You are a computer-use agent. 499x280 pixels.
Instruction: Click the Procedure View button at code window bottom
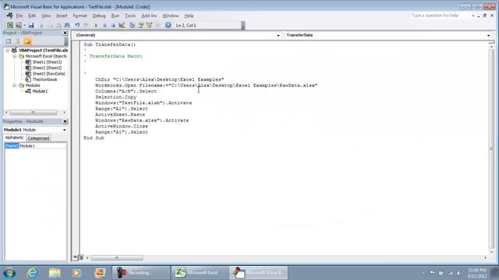pyautogui.click(x=75, y=257)
